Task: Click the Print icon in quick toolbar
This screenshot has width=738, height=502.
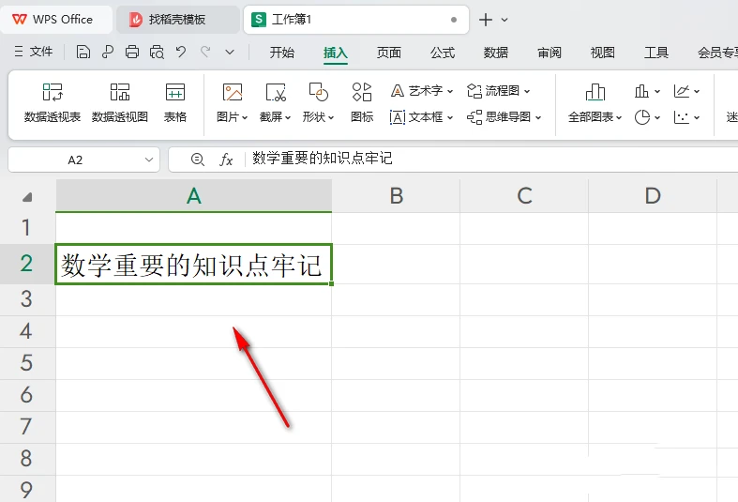Action: (x=132, y=52)
